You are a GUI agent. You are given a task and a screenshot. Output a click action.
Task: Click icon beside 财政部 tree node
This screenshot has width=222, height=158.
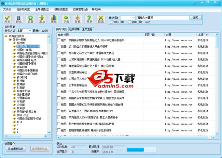point(14,88)
